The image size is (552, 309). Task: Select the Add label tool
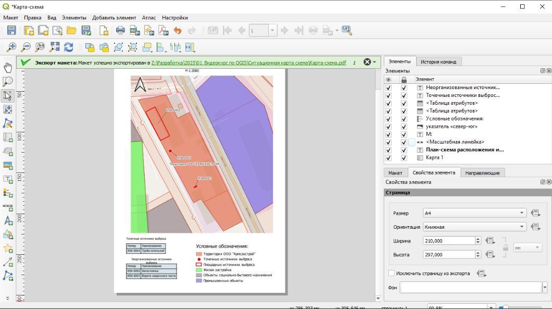8,180
